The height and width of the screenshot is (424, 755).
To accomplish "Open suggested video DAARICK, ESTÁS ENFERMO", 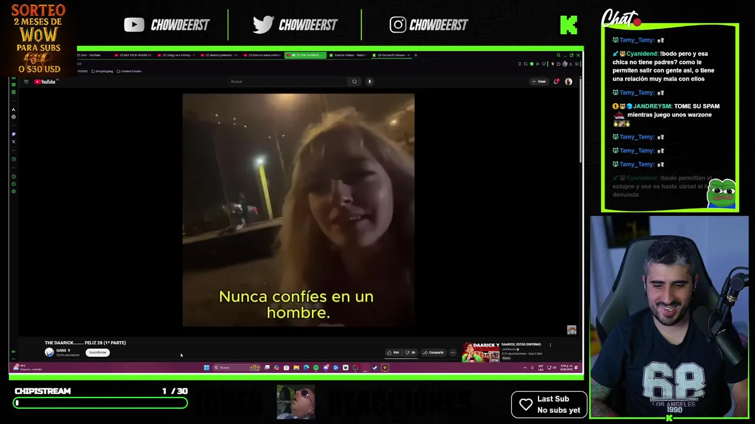I will point(521,344).
